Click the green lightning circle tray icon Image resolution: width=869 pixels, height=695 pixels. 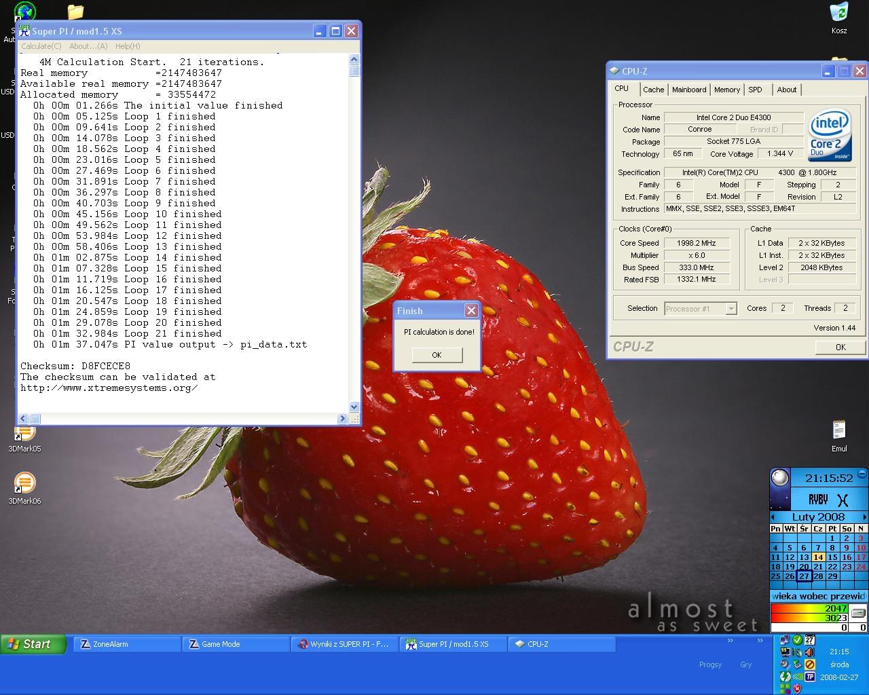click(785, 677)
